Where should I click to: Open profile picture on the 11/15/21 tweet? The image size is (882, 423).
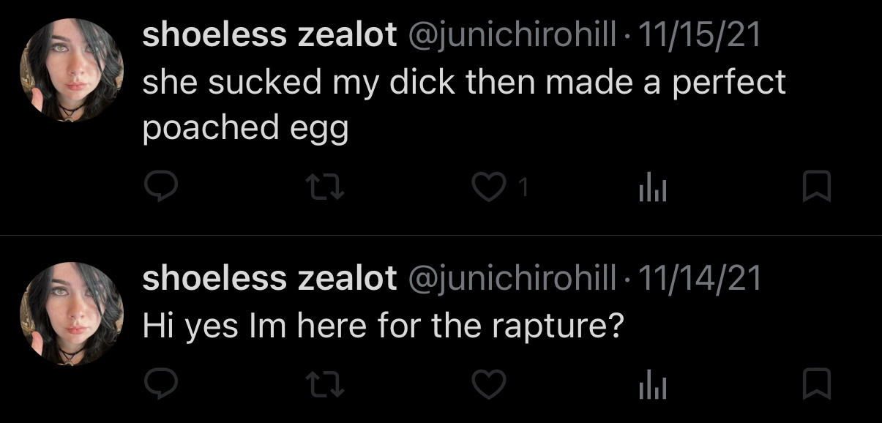click(x=71, y=70)
